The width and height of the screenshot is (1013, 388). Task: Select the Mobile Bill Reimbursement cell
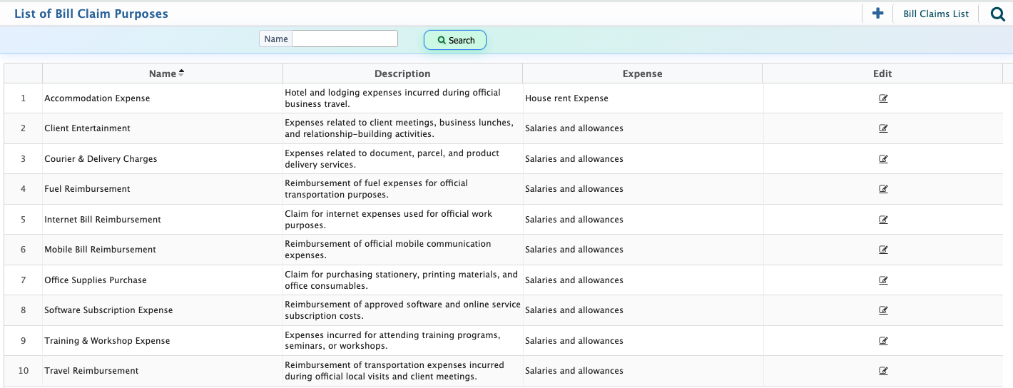click(163, 250)
